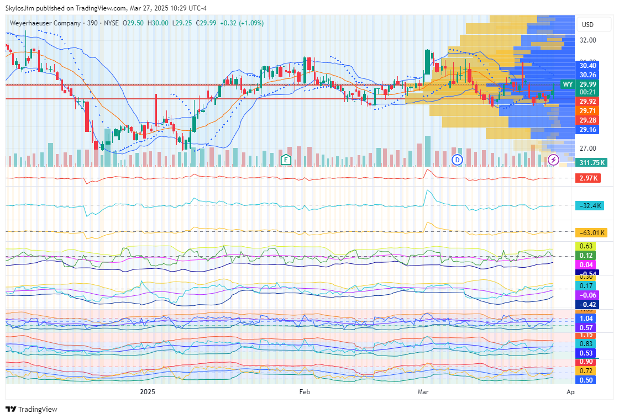Click the 00:21 countdown timer label
Image resolution: width=619 pixels, height=419 pixels.
click(x=587, y=92)
